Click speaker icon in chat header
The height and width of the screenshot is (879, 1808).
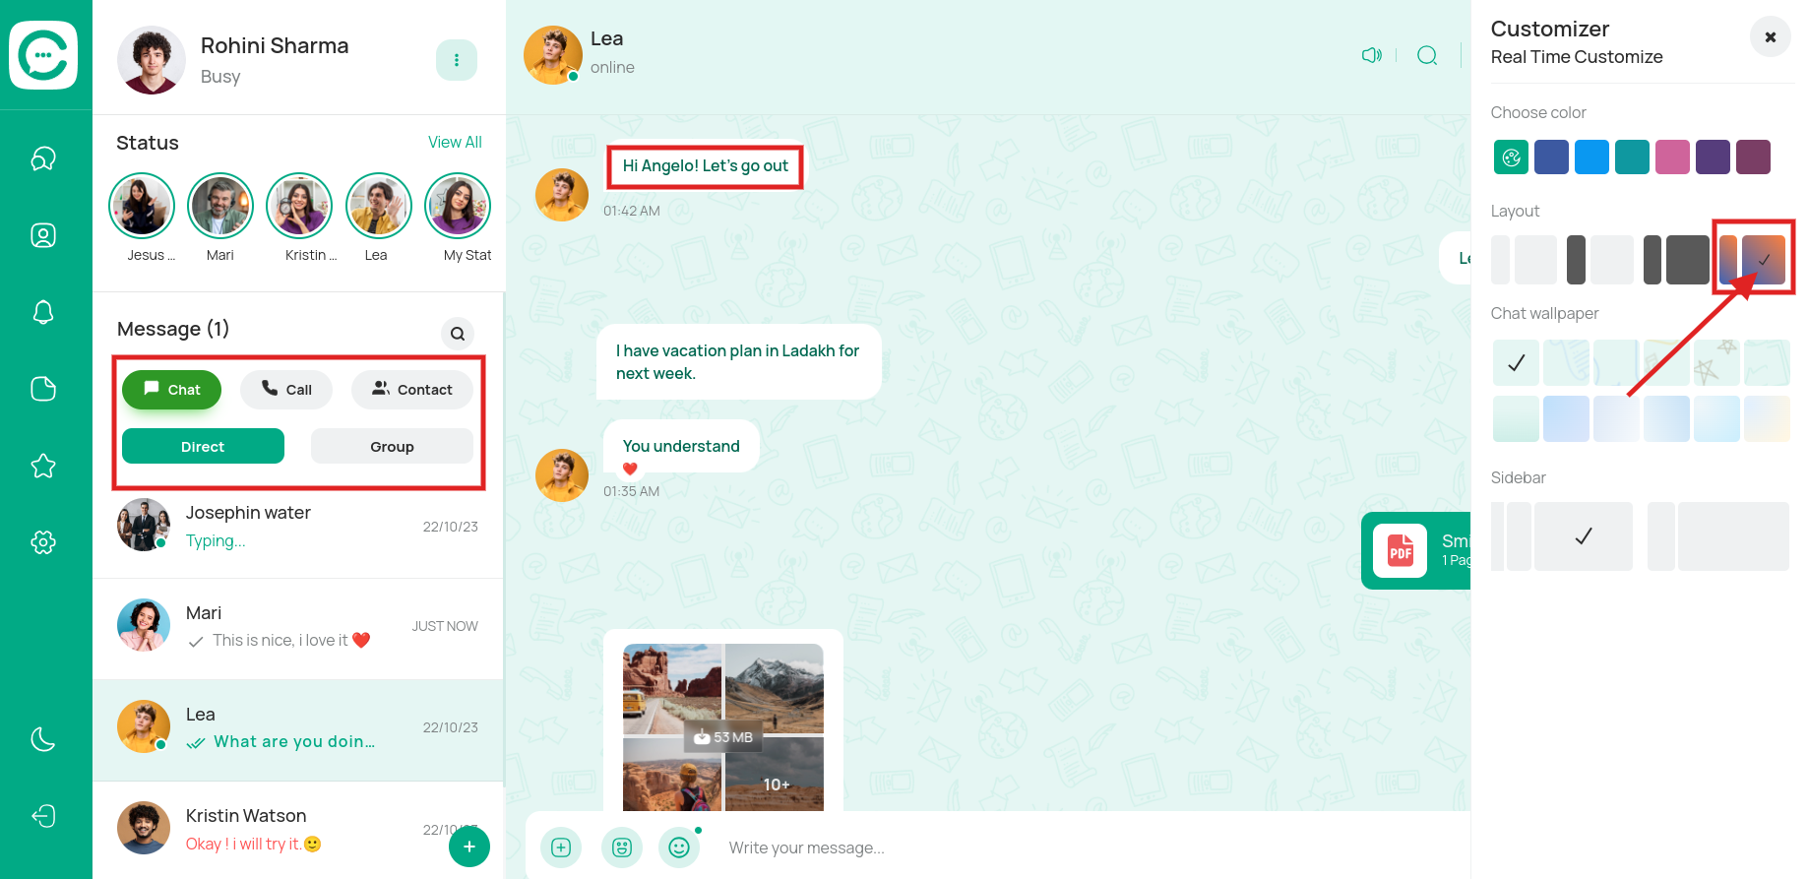click(x=1371, y=55)
